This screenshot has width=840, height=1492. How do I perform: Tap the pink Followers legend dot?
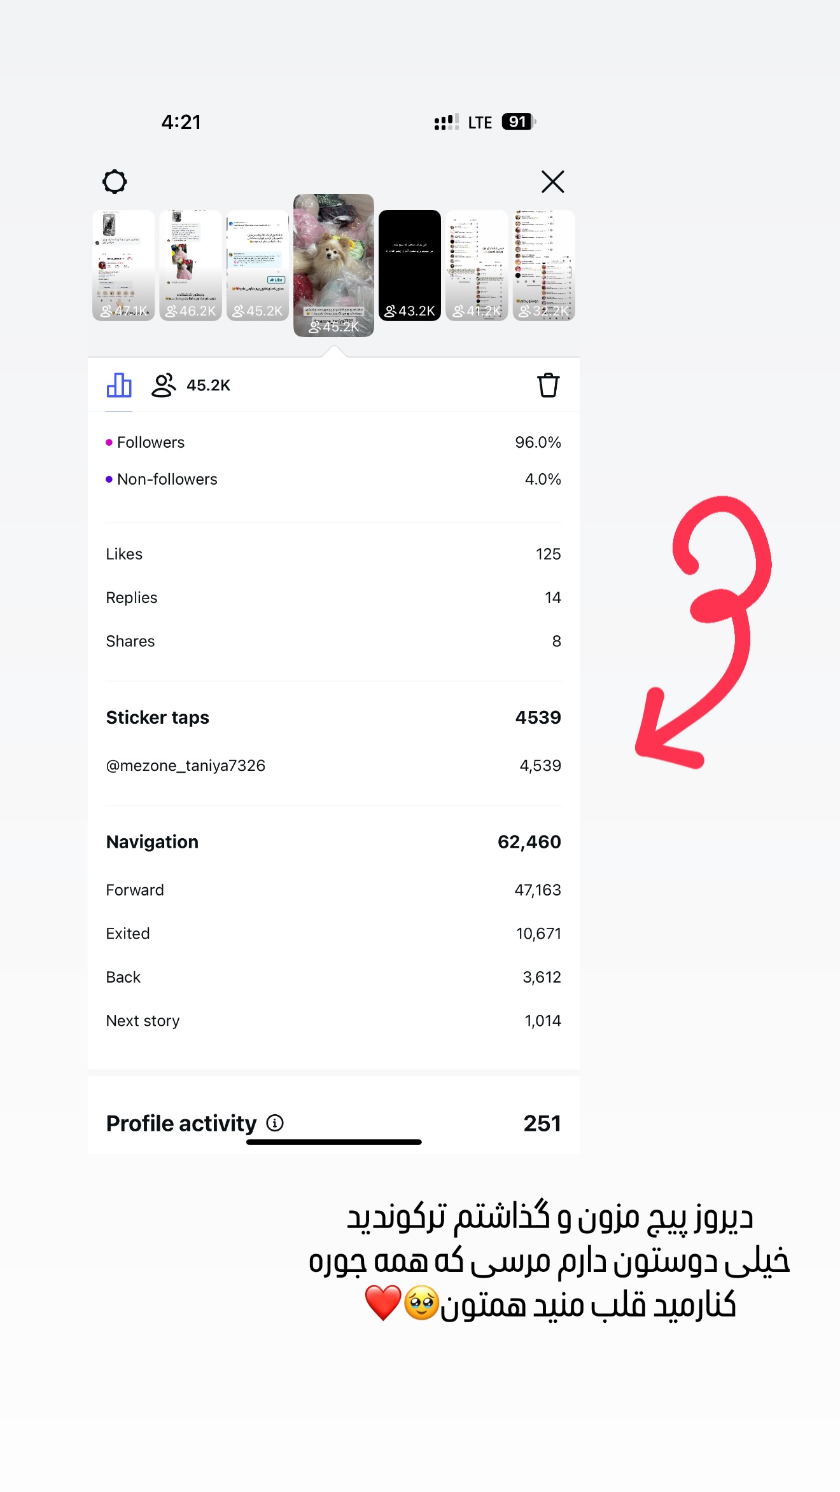coord(109,442)
